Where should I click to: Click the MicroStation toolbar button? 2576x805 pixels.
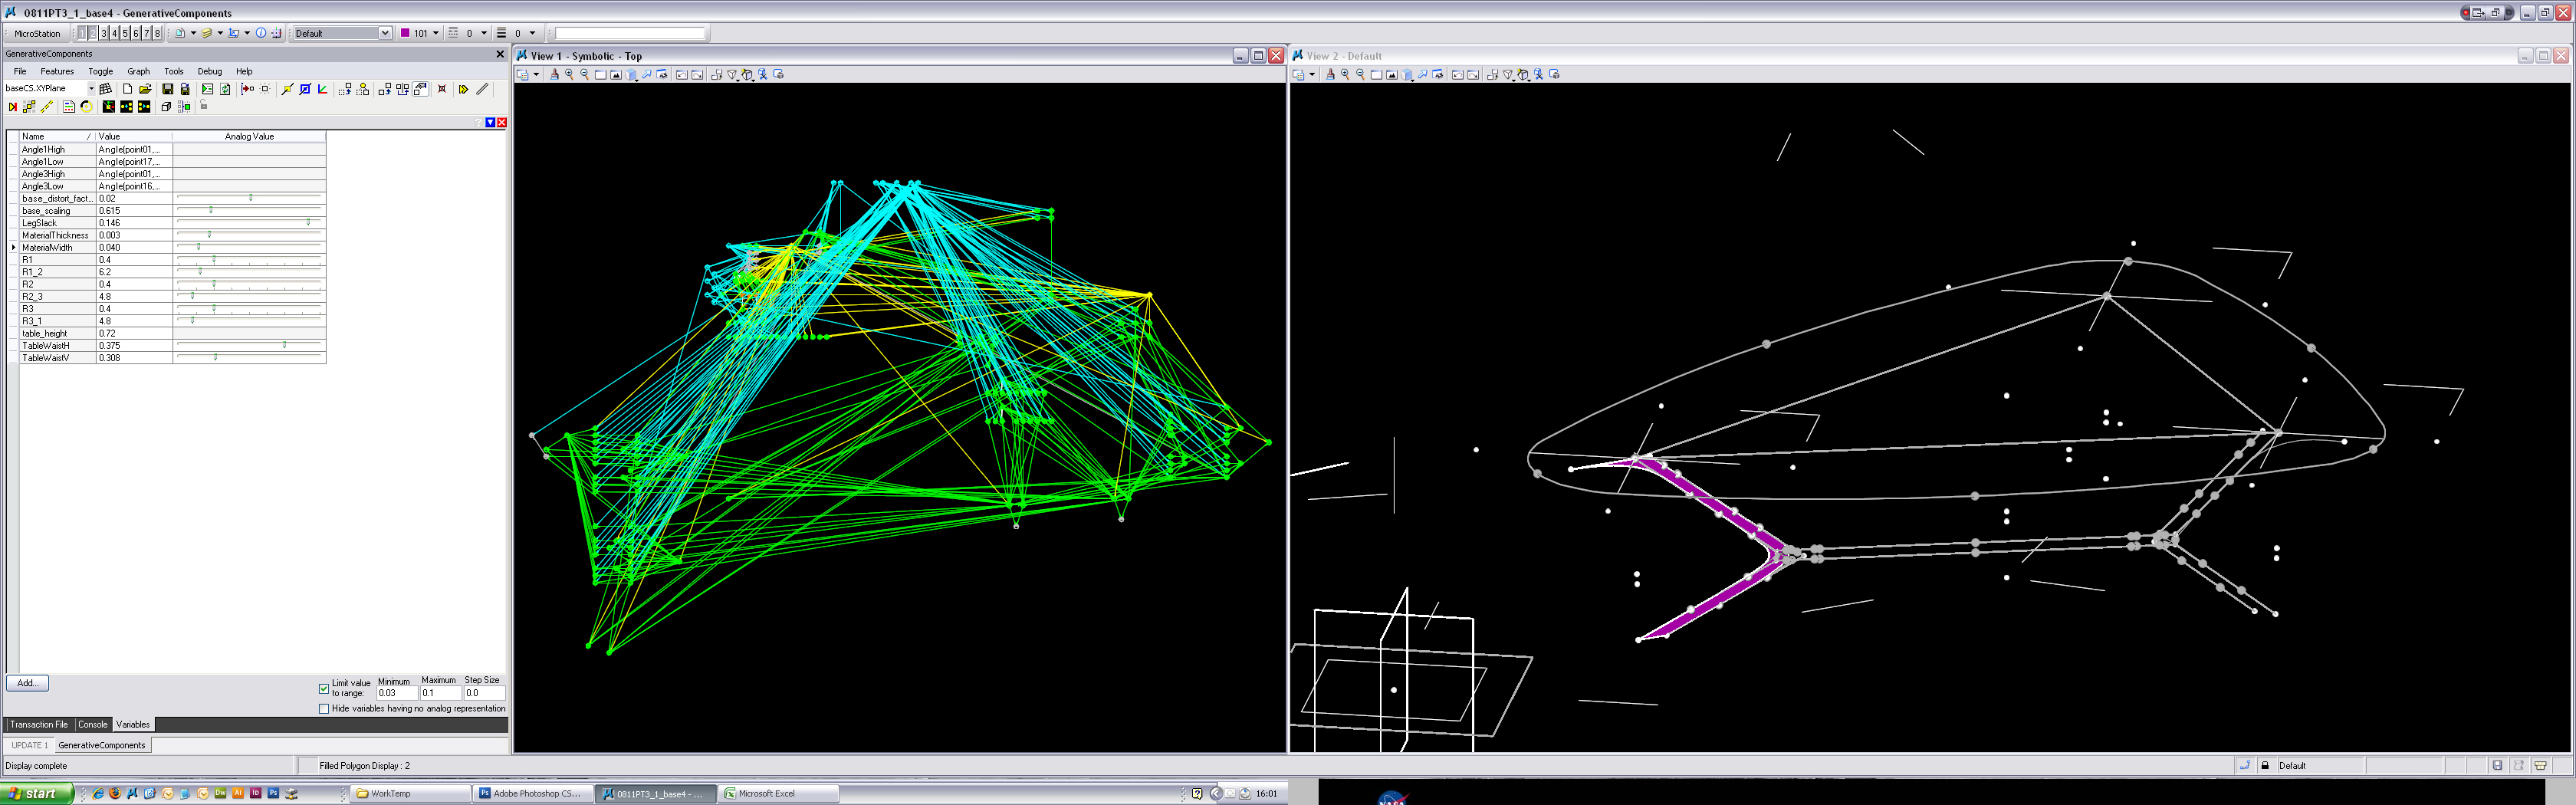37,33
